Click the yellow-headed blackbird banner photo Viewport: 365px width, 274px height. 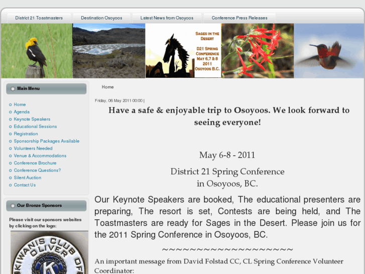tap(37, 51)
